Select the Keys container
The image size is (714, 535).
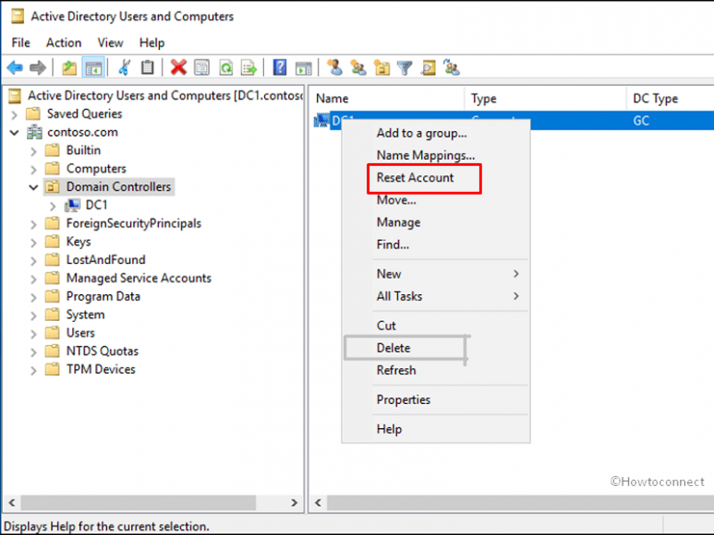click(x=79, y=242)
